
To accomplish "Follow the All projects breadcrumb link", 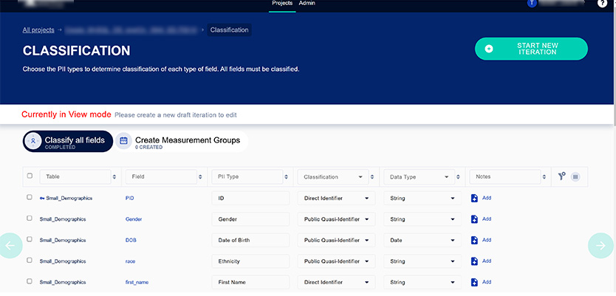I will (x=38, y=30).
